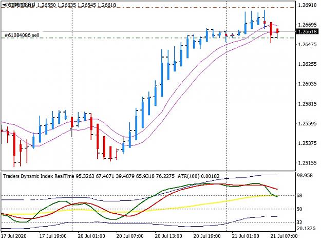Click the small arrow beside GBPUSD,H1 title
This screenshot has width=321, height=241.
coord(4,5)
